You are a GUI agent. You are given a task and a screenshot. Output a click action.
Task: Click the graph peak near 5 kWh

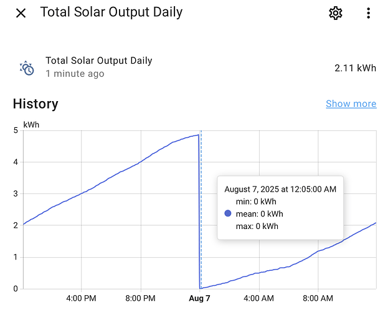click(198, 135)
